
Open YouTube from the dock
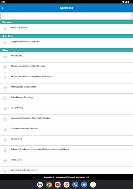[x=58, y=185]
